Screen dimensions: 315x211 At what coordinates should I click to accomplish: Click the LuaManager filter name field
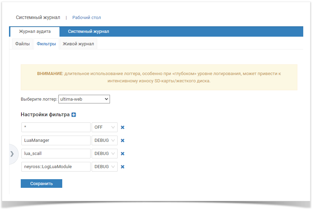coord(56,140)
